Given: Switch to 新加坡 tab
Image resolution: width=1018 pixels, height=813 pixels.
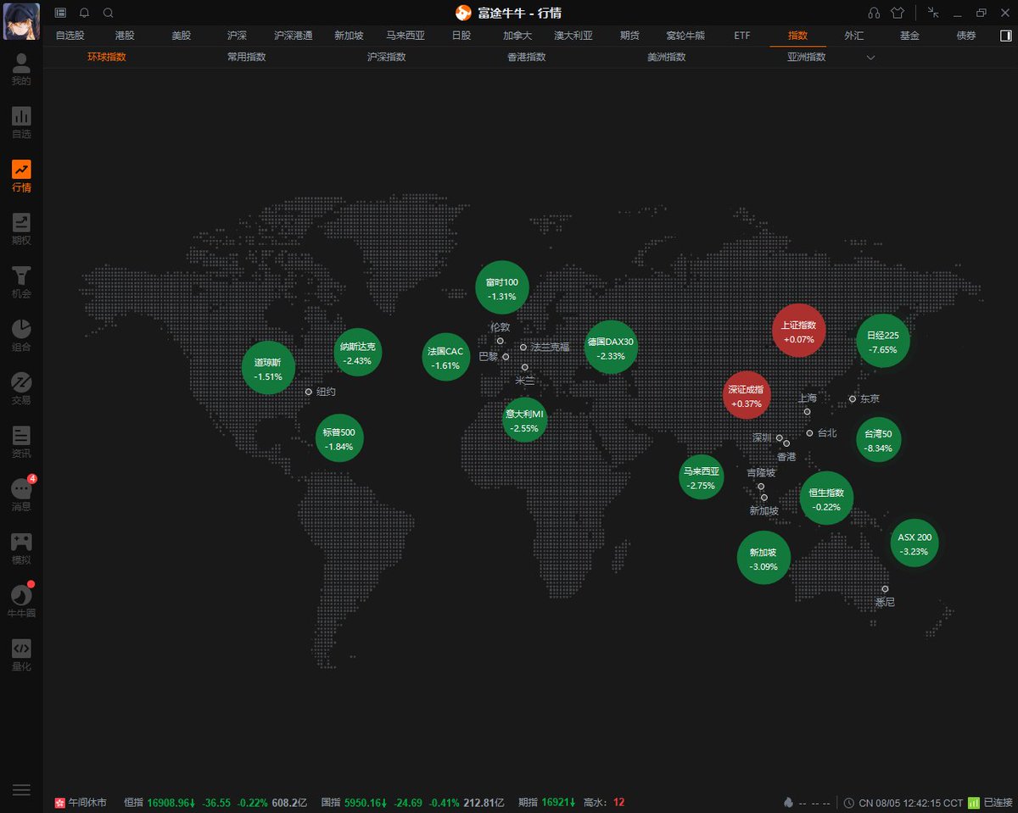Looking at the screenshot, I should point(349,36).
